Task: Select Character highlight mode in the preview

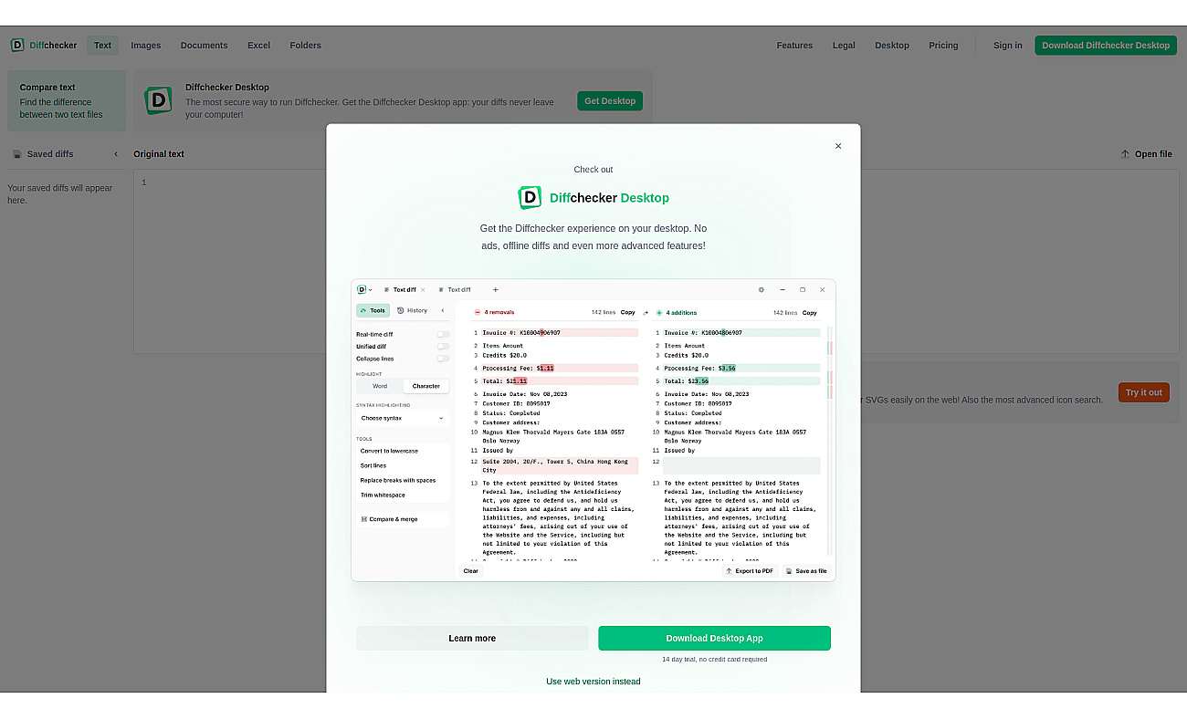Action: pos(425,386)
